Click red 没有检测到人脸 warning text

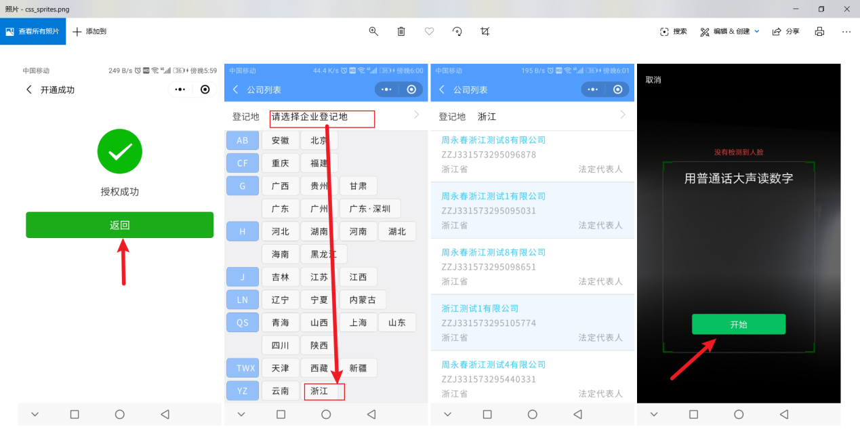pyautogui.click(x=739, y=153)
